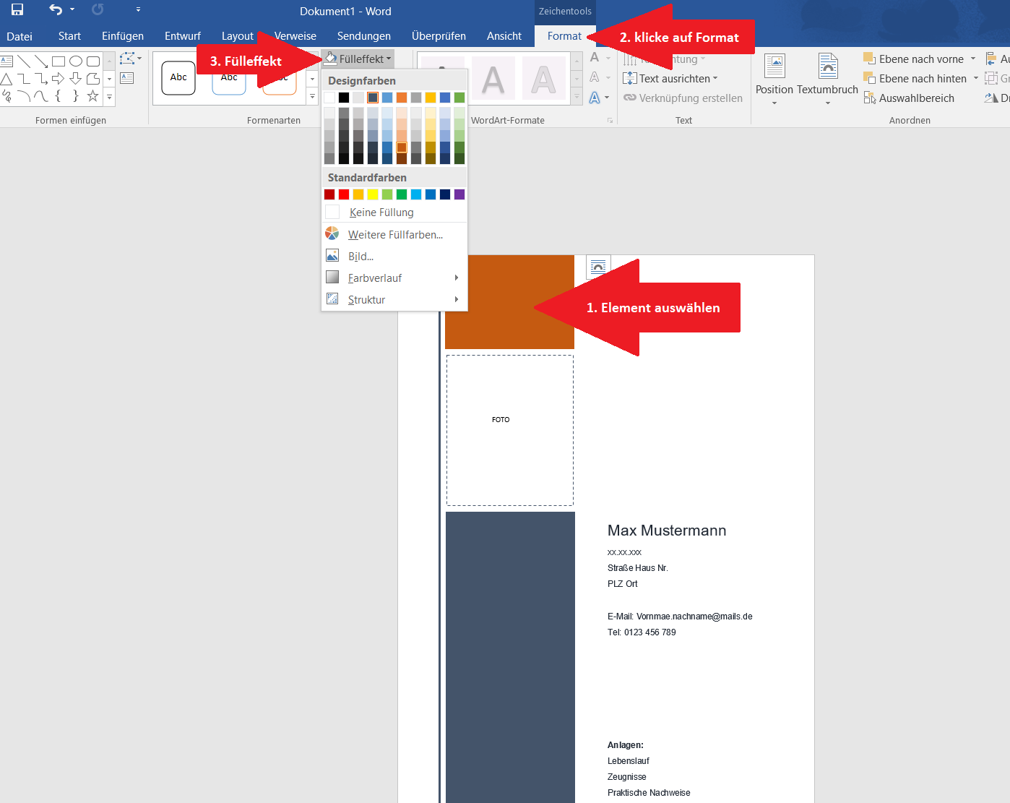
Task: Click the Undo arrow icon
Action: (x=56, y=10)
